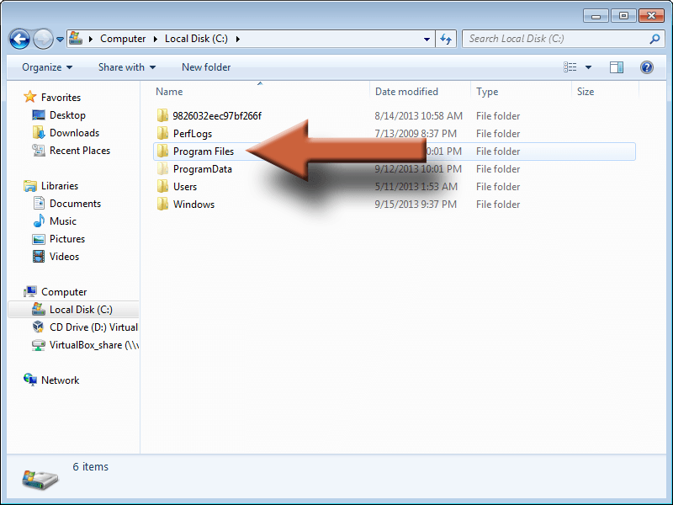Open Libraries in navigation pane
673x505 pixels.
coord(59,186)
